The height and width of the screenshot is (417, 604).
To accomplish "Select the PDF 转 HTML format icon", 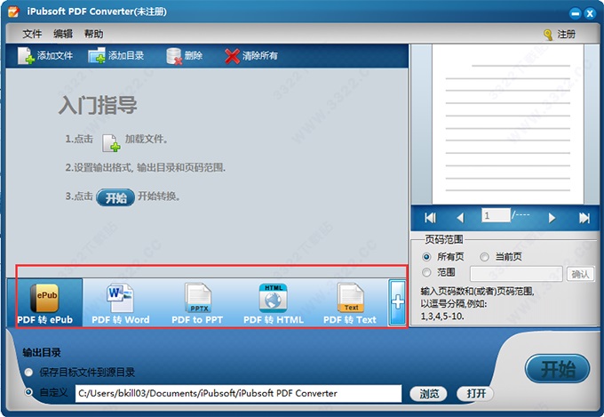I will click(273, 298).
